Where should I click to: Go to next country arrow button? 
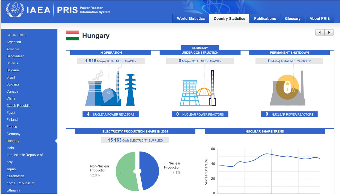(x=329, y=32)
